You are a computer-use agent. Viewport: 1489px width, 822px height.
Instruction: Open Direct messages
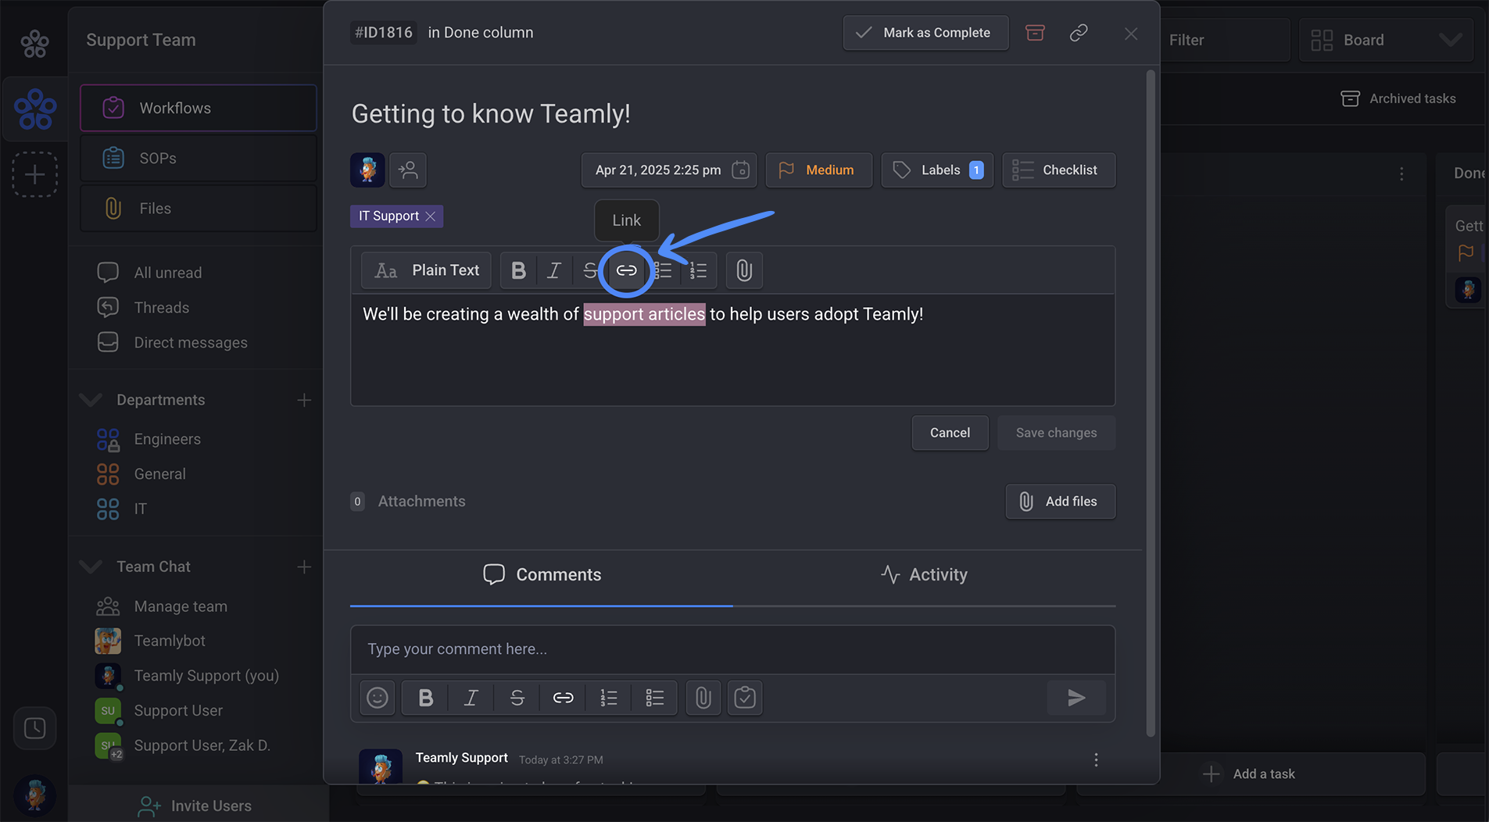[190, 342]
